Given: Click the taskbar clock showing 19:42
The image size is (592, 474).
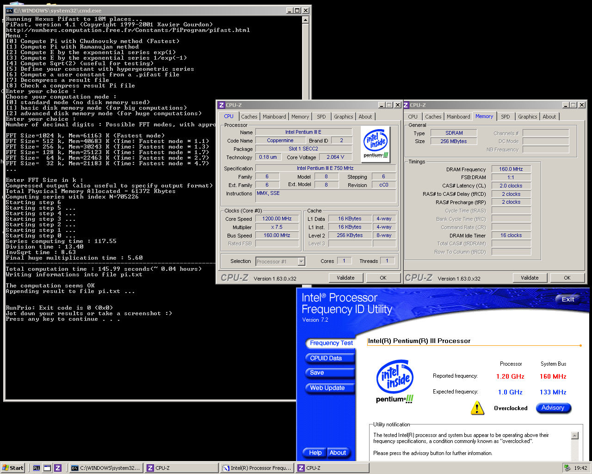Looking at the screenshot, I should click(580, 468).
